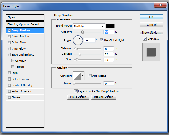
Task: Enable Anti-aliased contour option
Action: [90, 76]
